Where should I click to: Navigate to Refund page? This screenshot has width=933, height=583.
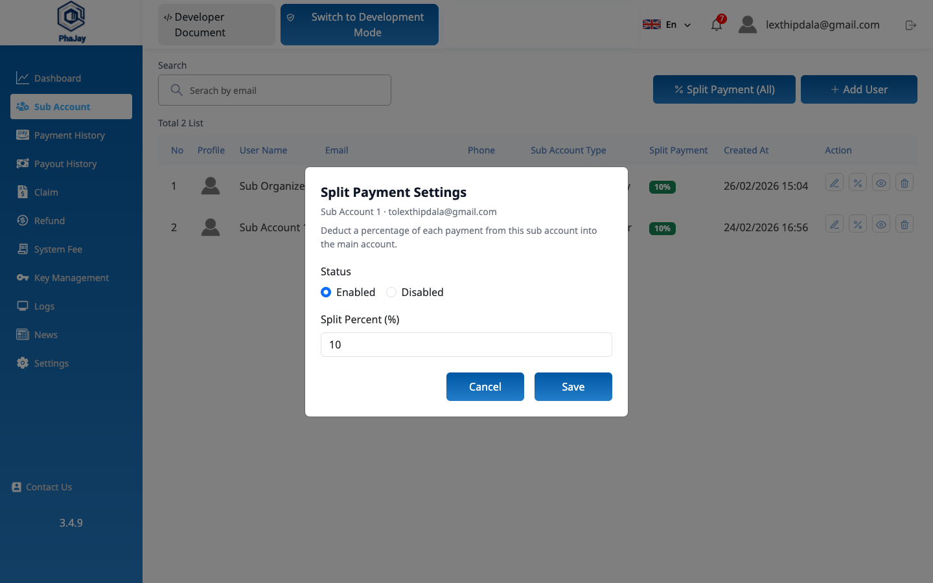click(x=71, y=221)
